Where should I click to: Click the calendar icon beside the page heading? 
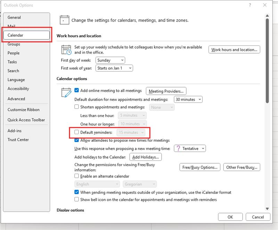(64, 20)
